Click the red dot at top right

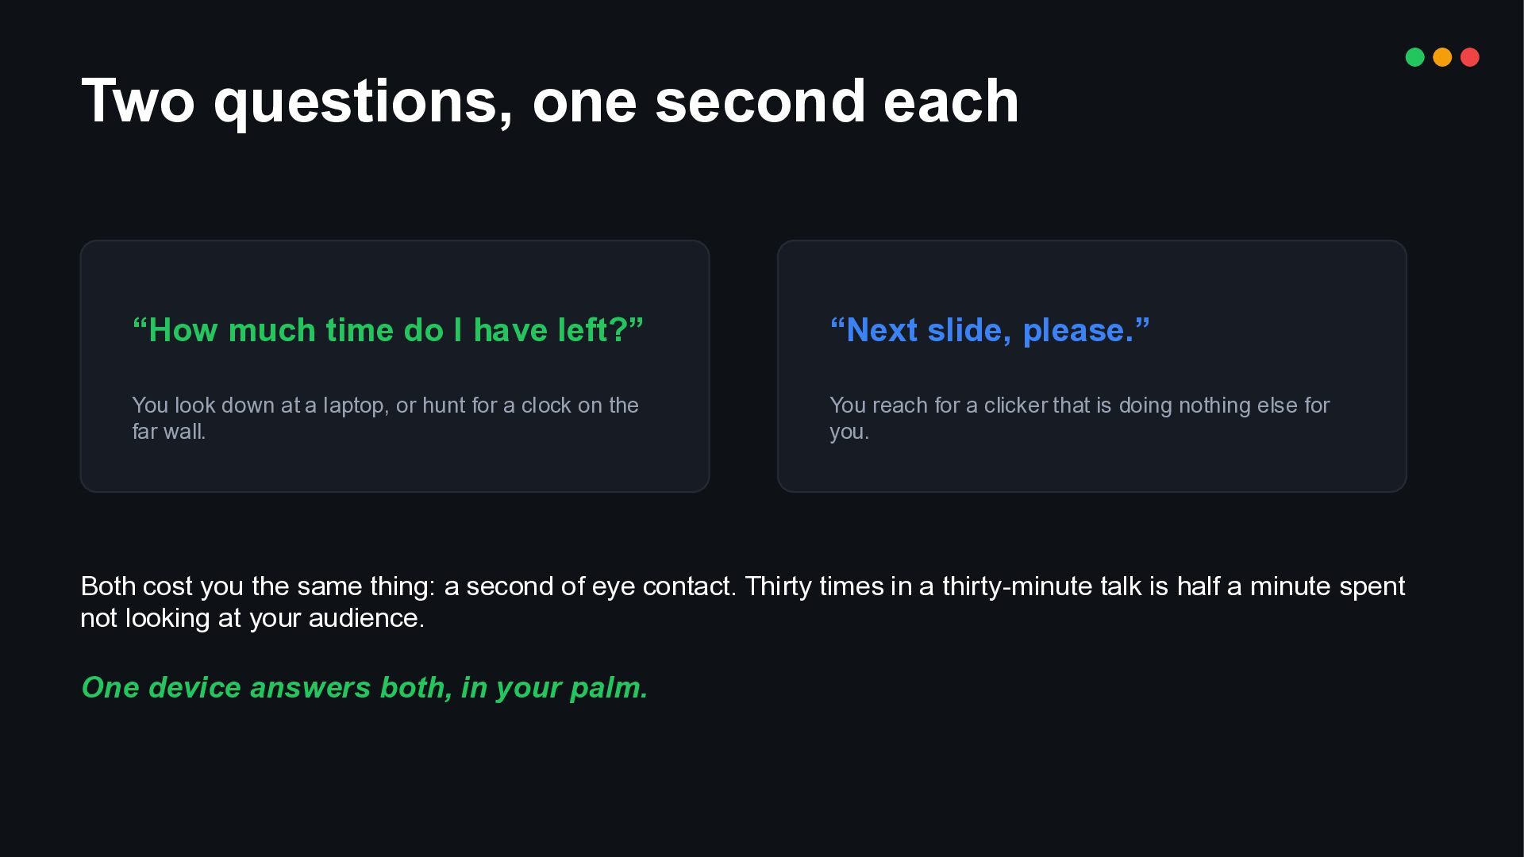tap(1470, 57)
